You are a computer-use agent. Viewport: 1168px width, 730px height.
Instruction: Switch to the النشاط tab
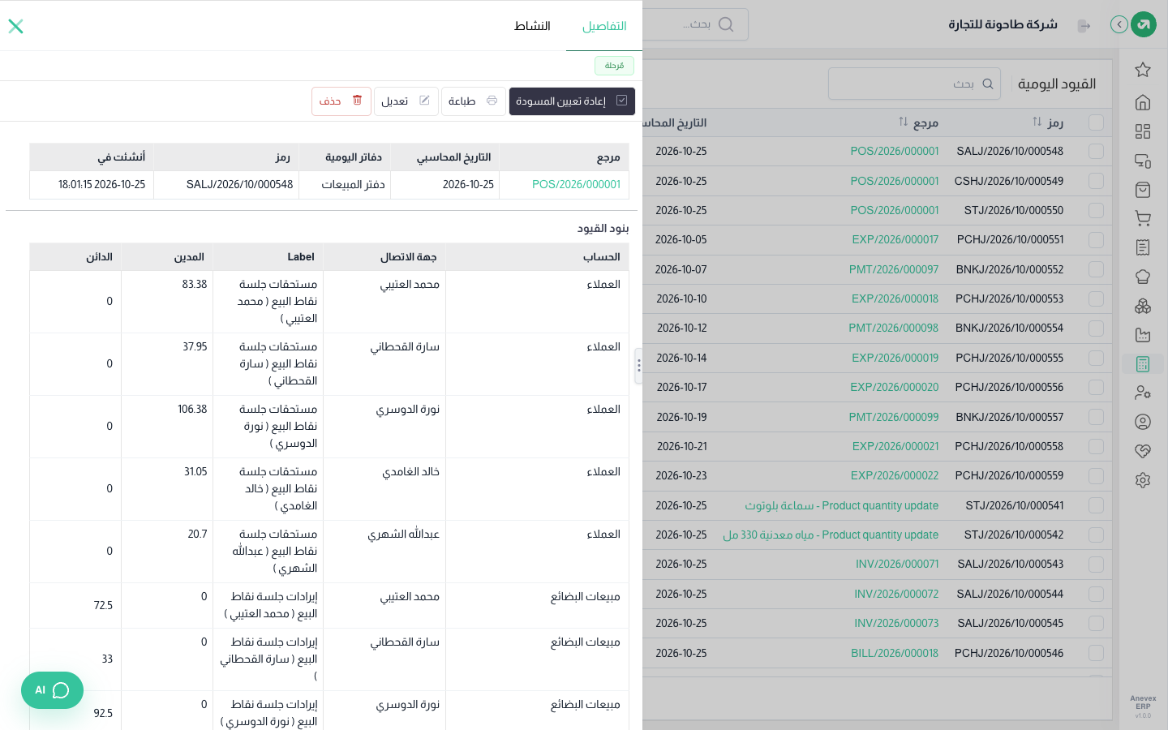coord(532,26)
